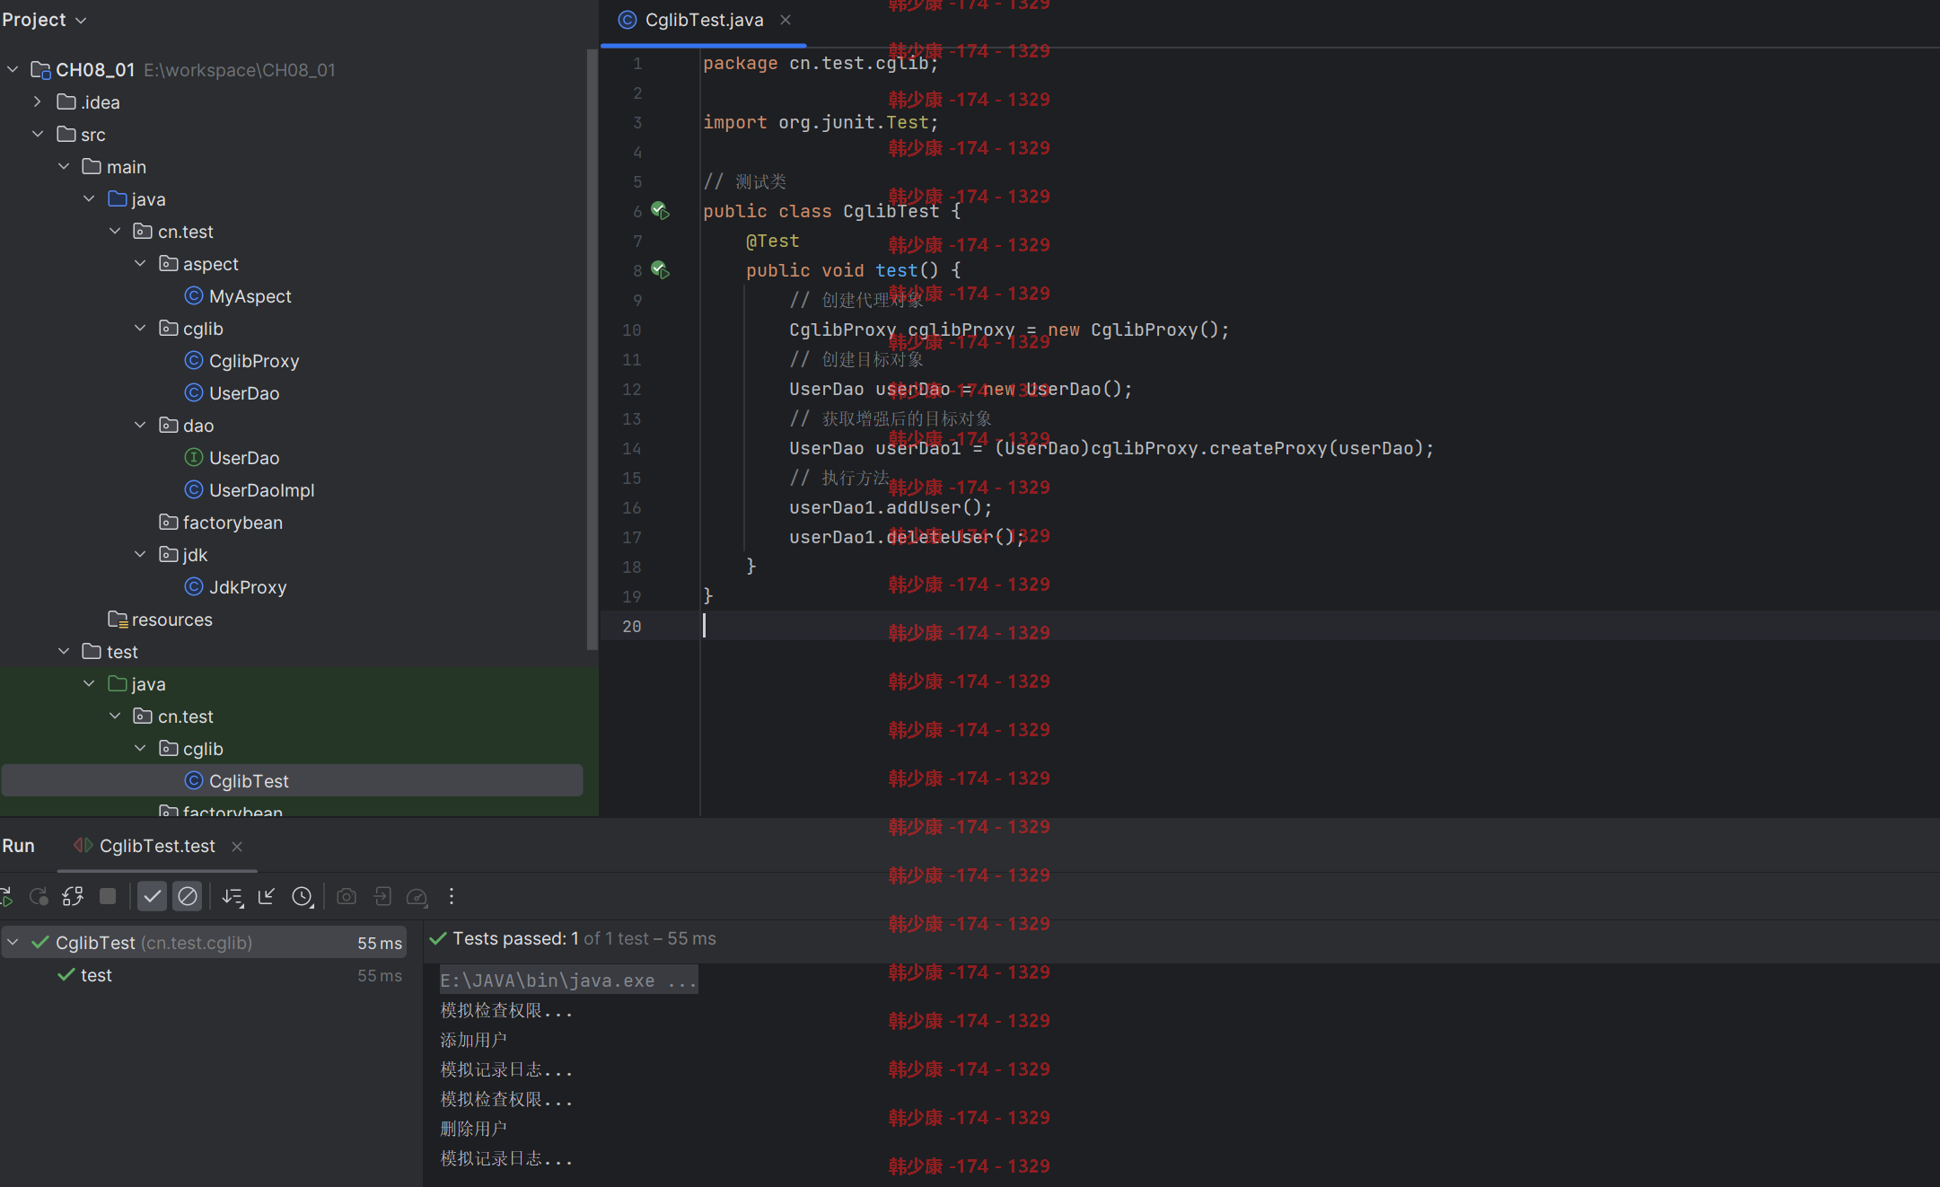This screenshot has width=1940, height=1187.
Task: Select the resources folder
Action: coord(171,620)
